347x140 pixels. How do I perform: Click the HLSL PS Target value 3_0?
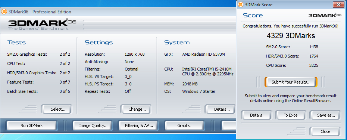pyautogui.click(x=128, y=84)
